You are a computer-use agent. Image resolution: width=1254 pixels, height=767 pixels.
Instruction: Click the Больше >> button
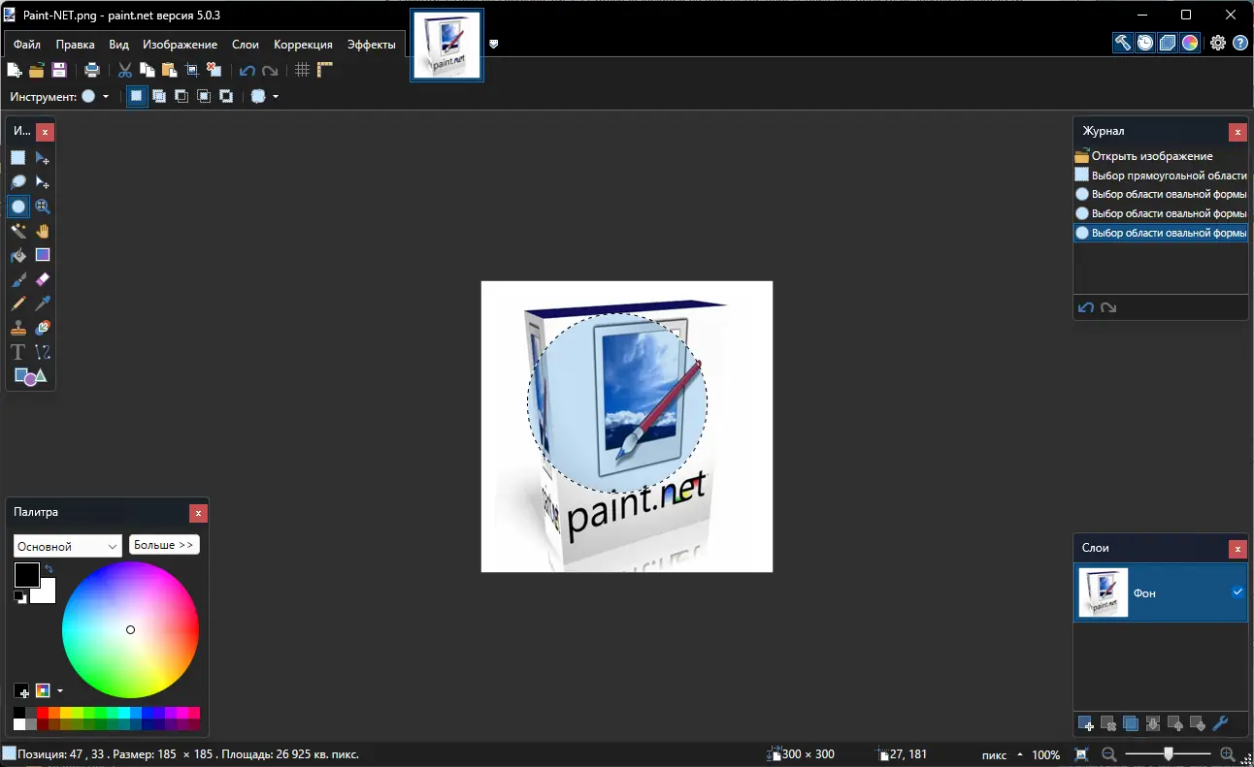click(164, 545)
